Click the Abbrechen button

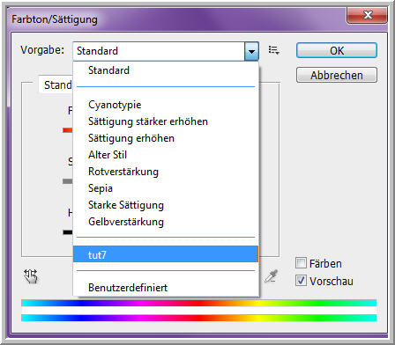coord(337,75)
